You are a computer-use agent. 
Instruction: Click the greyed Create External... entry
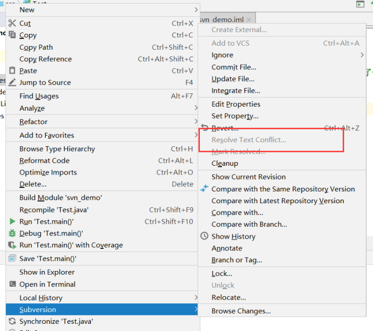282,30
